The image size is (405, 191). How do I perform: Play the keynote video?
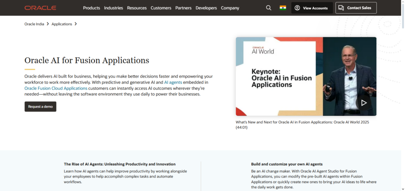(x=363, y=103)
